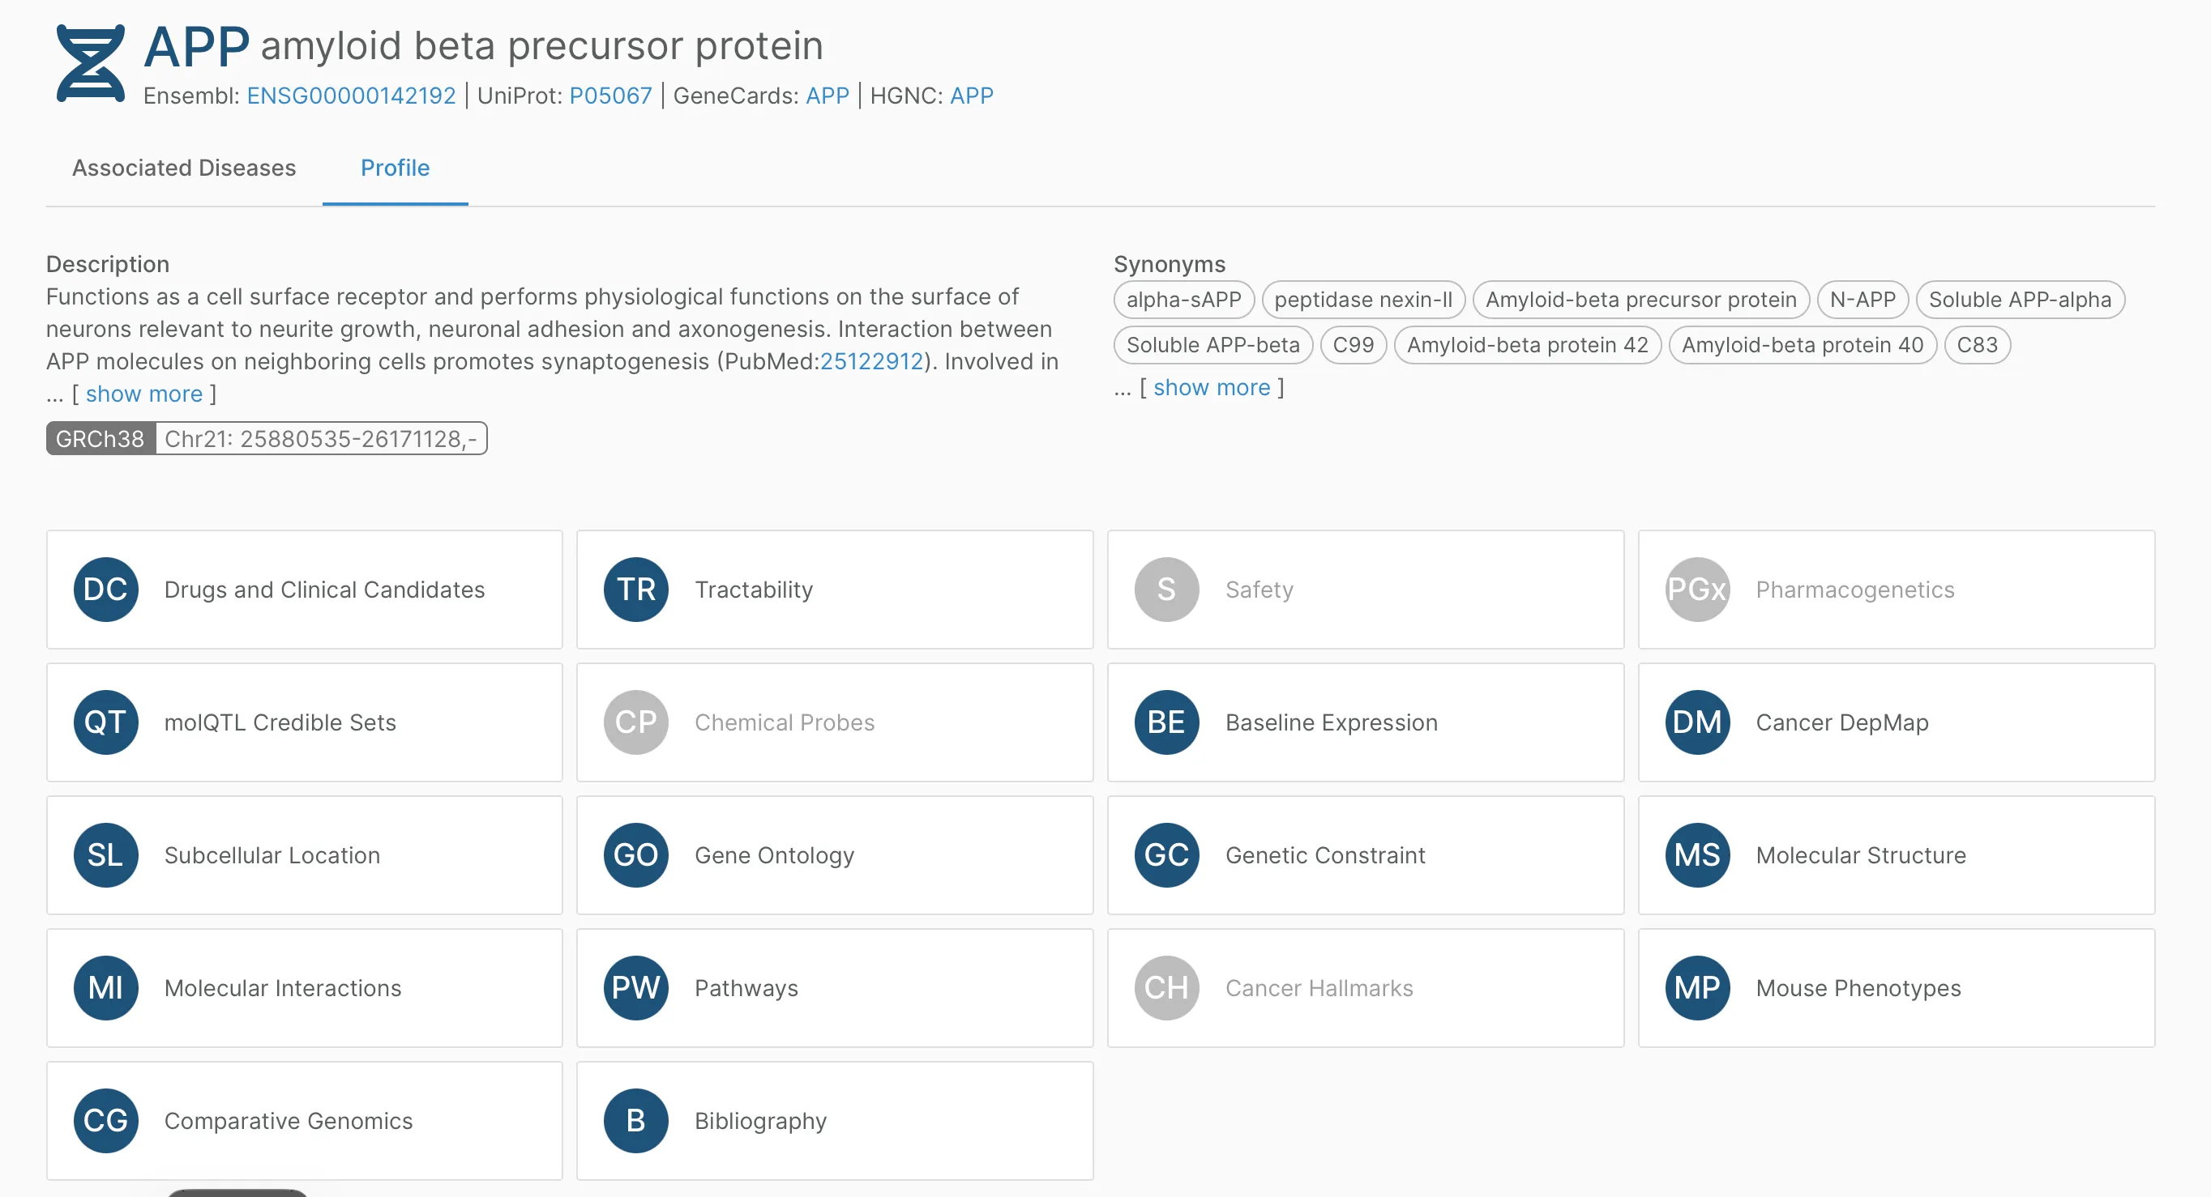
Task: Open the Ensembl ENSG00000142192 link
Action: point(351,96)
